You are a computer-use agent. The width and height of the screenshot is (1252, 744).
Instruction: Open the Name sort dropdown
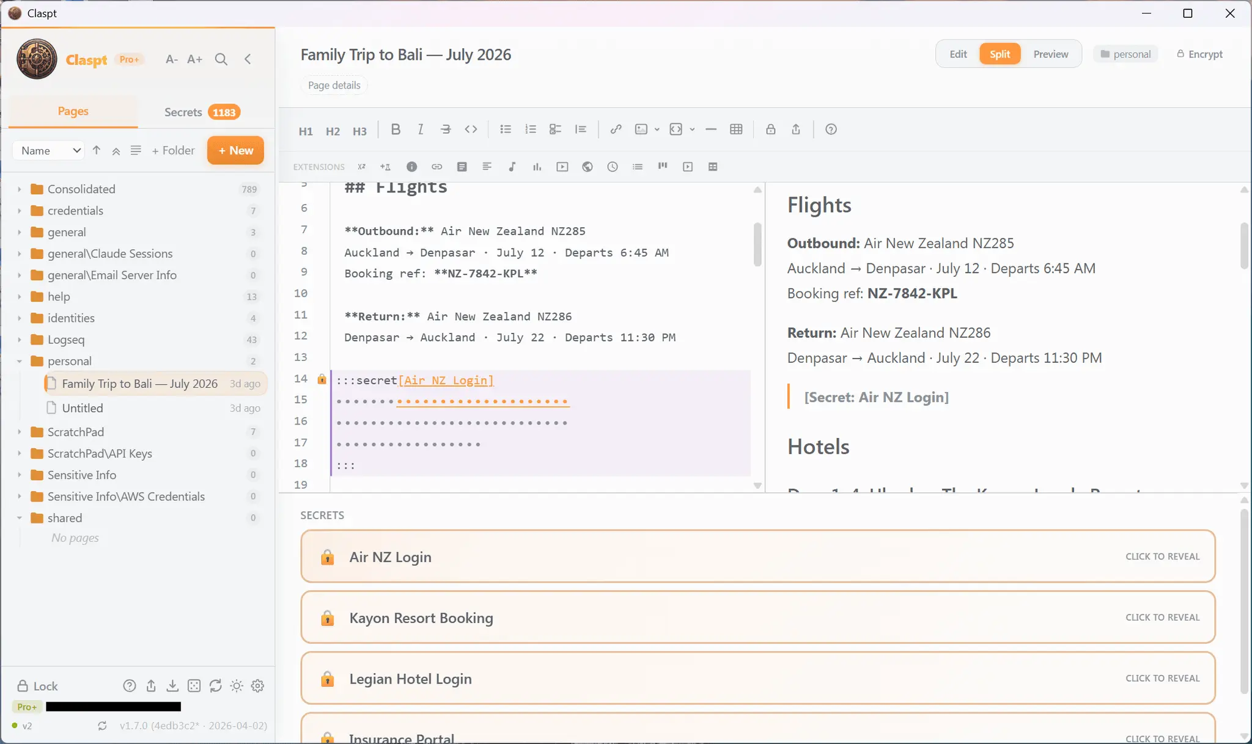click(49, 150)
